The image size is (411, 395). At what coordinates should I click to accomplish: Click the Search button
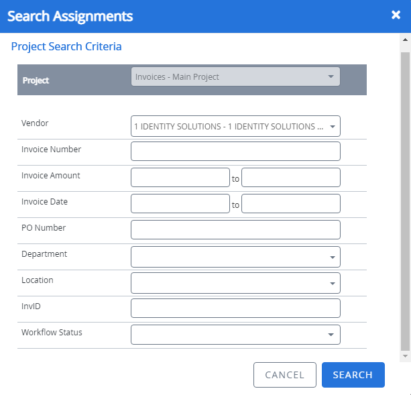pos(353,375)
